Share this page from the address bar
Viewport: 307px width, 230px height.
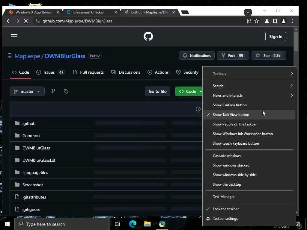click(249, 21)
